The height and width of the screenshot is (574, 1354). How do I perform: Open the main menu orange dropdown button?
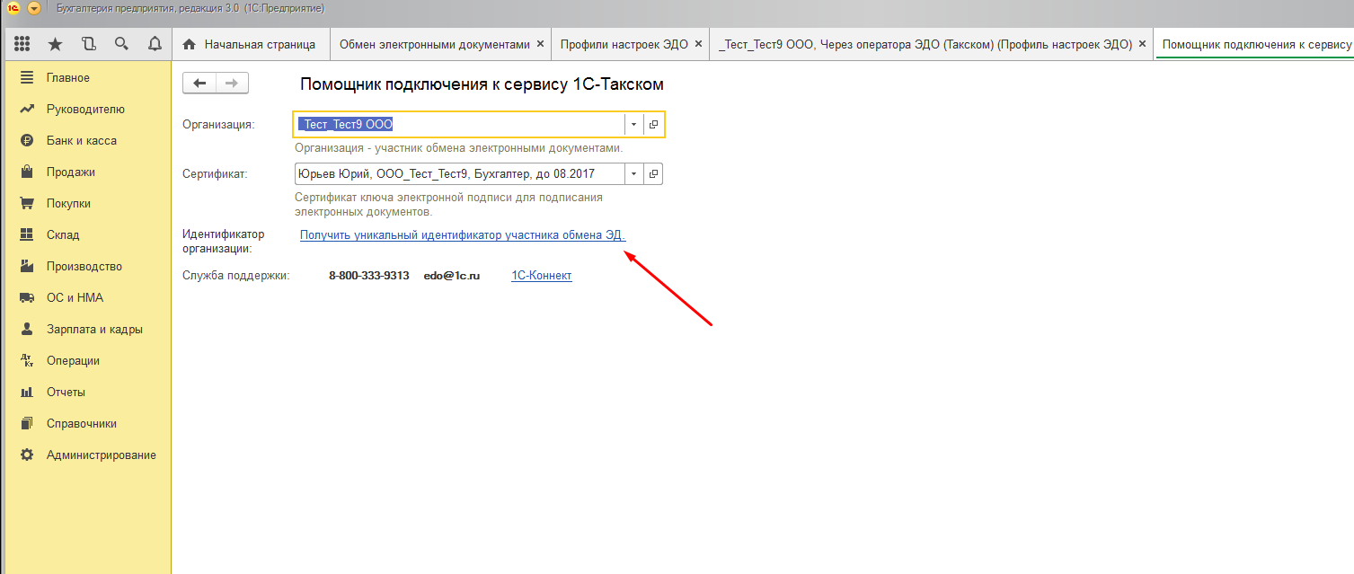pyautogui.click(x=34, y=8)
